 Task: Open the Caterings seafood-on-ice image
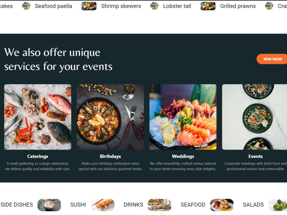(x=38, y=117)
